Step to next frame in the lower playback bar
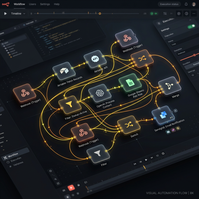Image resolution: width=199 pixels, height=199 pixels. pyautogui.click(x=152, y=158)
